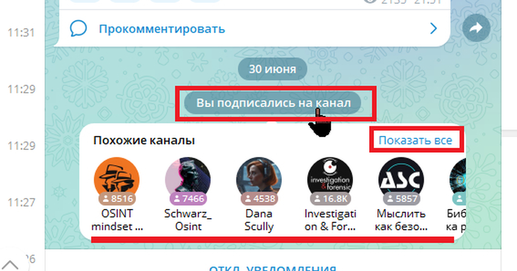This screenshot has height=271, width=517.
Task: Open the partially visible last channel avatar
Action: (x=458, y=180)
